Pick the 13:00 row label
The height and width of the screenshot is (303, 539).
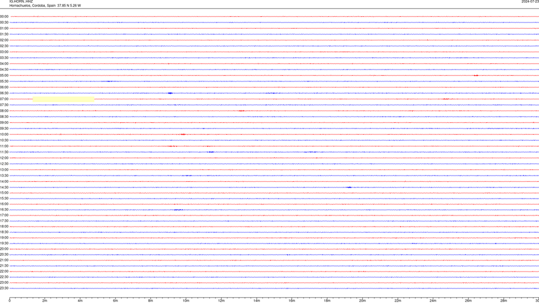[x=4, y=169]
